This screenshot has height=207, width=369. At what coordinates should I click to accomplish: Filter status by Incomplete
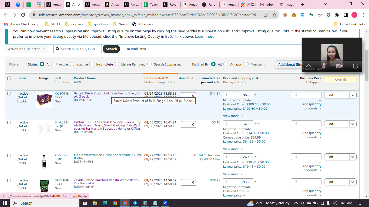92,64
